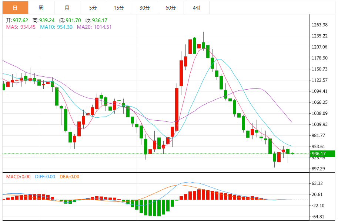
Task: Choose the 60分 timeframe tab
Action: 171,7
